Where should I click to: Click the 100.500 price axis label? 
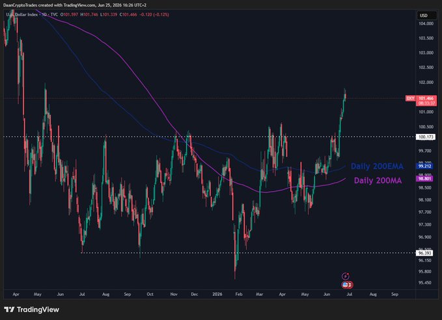(x=426, y=127)
